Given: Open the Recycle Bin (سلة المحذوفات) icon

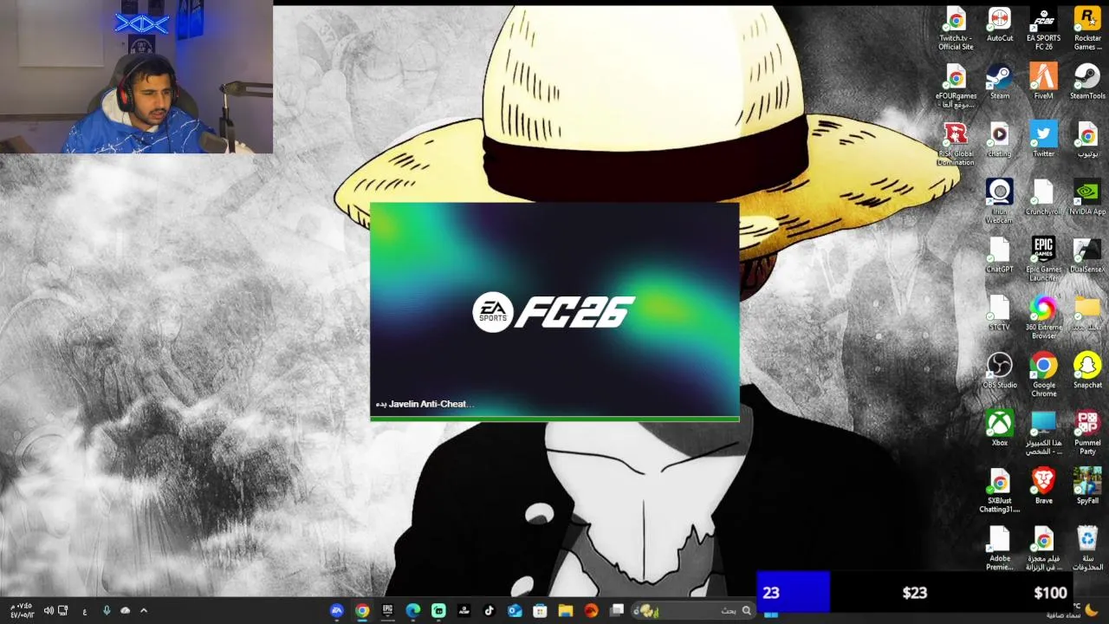Looking at the screenshot, I should [x=1087, y=549].
